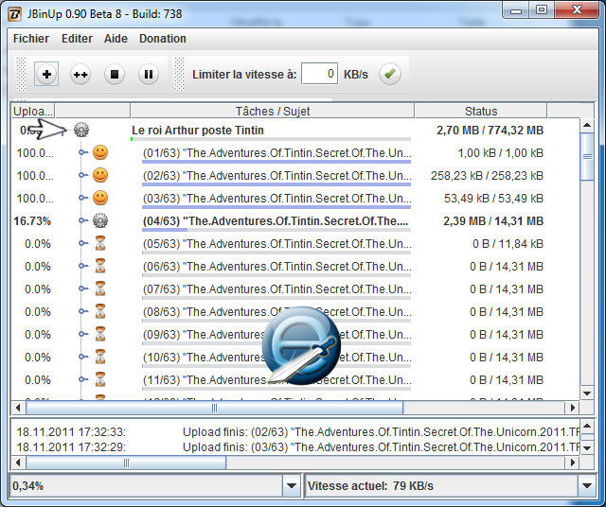Select the (01/63) Tintin file row
Image resolution: width=606 pixels, height=507 pixels.
[276, 153]
